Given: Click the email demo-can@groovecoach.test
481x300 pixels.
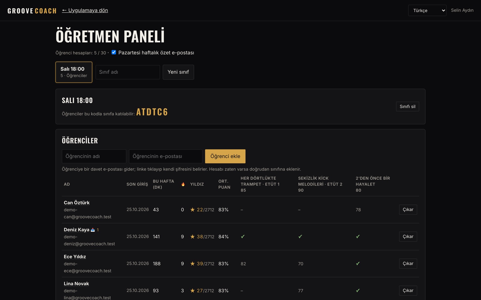Looking at the screenshot, I should [87, 213].
